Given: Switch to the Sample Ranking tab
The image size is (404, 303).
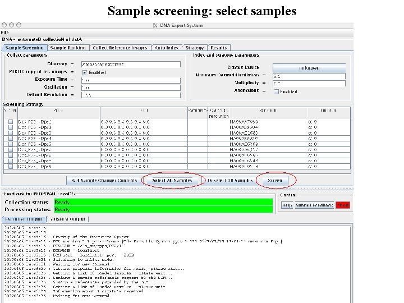Looking at the screenshot, I should (68, 48).
